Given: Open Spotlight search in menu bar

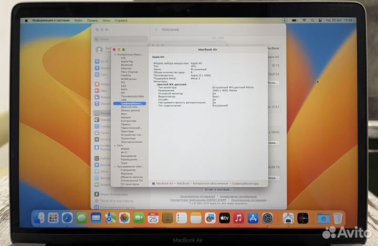Looking at the screenshot, I should 312,20.
